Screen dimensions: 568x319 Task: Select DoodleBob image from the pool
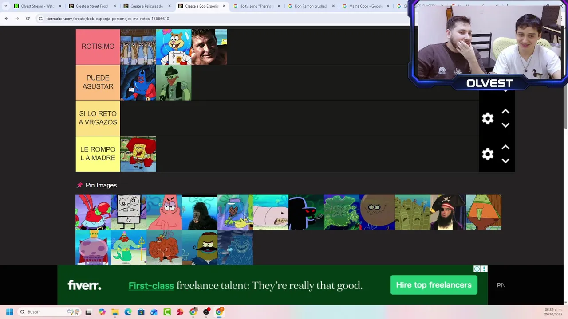[129, 212]
